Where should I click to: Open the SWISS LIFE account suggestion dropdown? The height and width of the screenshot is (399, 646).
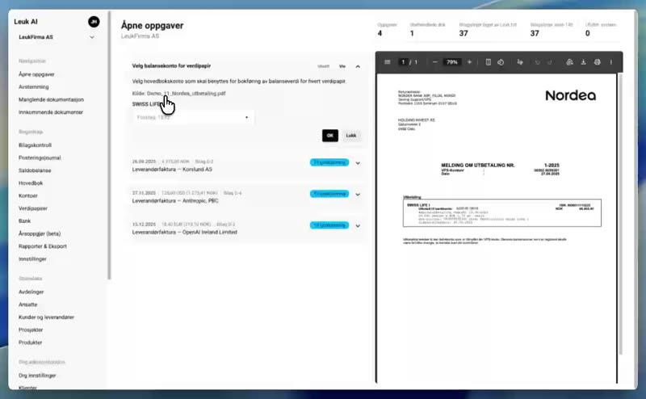[193, 117]
